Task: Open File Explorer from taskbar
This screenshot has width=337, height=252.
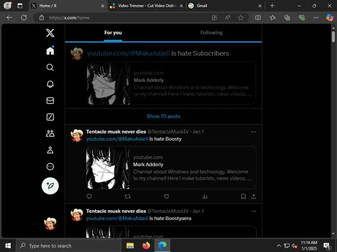Action: click(x=130, y=245)
